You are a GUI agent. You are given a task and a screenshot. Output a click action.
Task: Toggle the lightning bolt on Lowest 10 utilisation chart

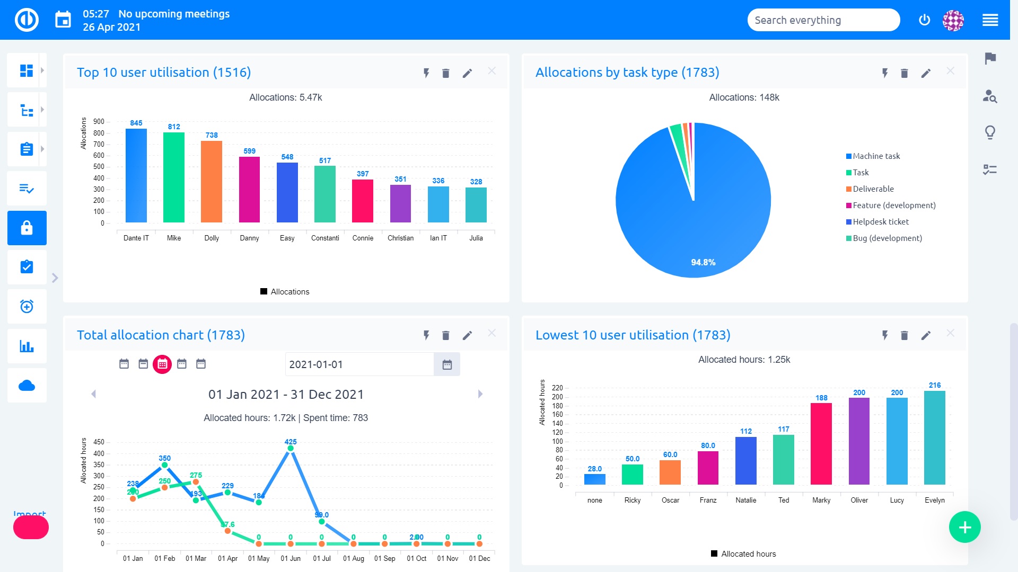(x=885, y=336)
